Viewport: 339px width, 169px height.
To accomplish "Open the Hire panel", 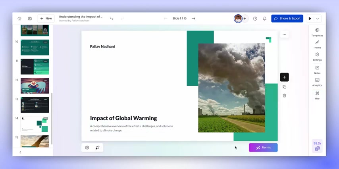I will click(317, 95).
